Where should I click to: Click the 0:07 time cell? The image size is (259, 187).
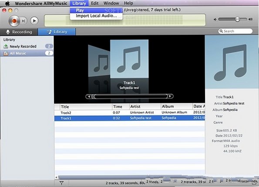pyautogui.click(x=116, y=112)
